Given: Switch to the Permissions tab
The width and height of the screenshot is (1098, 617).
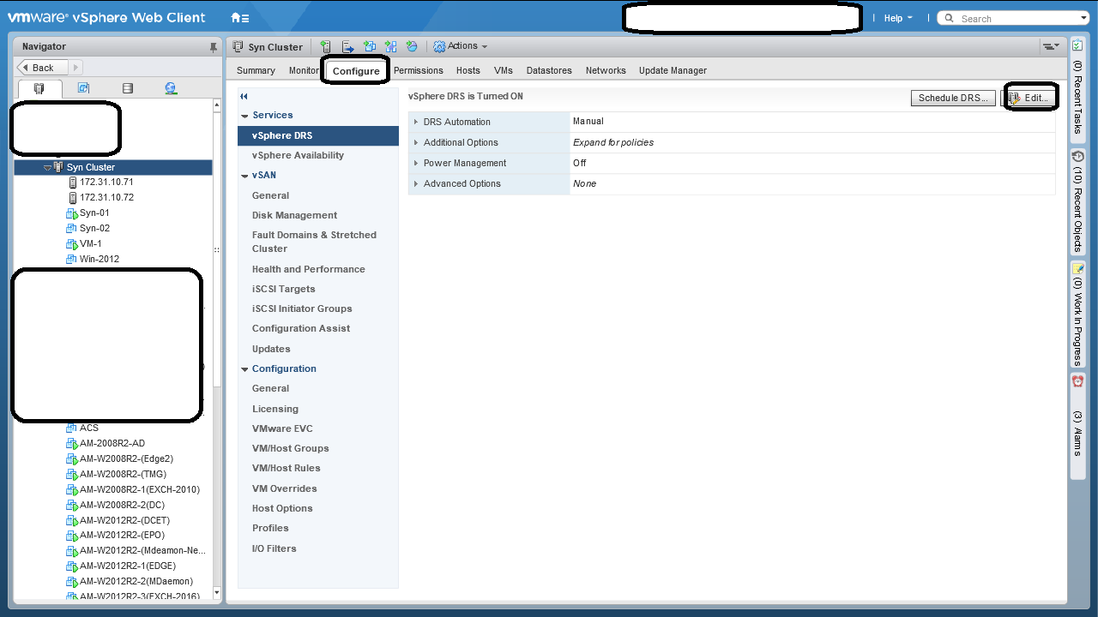Looking at the screenshot, I should pyautogui.click(x=418, y=70).
